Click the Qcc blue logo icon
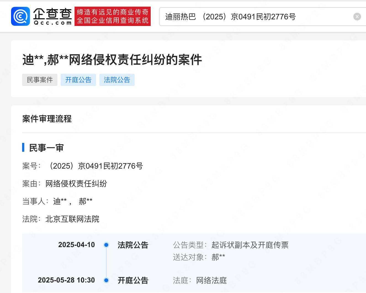This screenshot has width=366, height=293. 20,16
